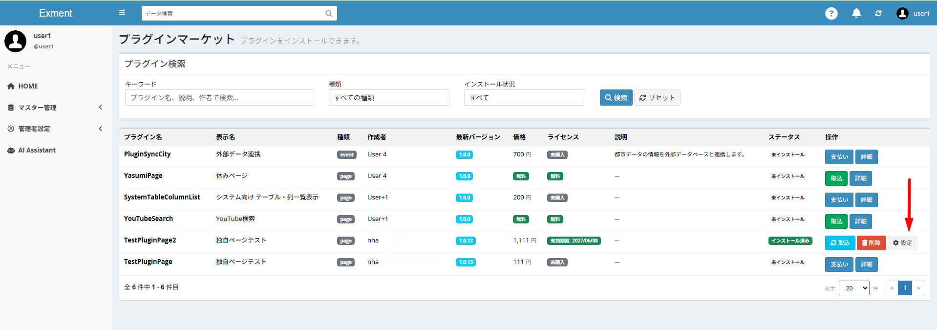Viewport: 937px width, 330px height.
Task: Open 詳細 for YasumiPage
Action: 861,178
